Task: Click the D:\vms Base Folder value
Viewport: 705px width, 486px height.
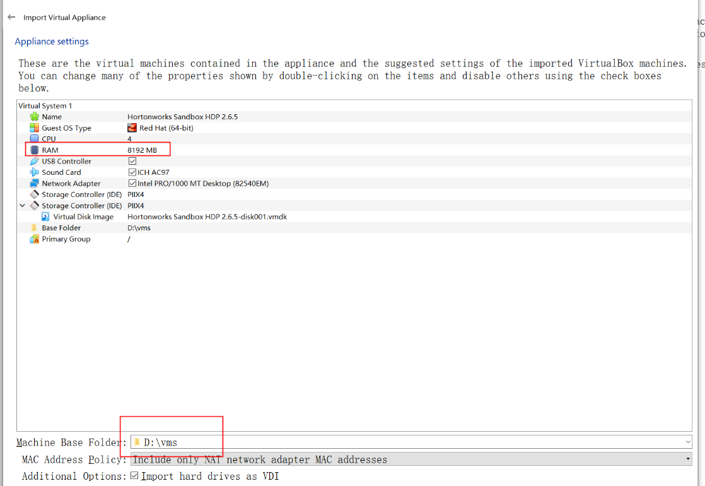Action: [139, 228]
